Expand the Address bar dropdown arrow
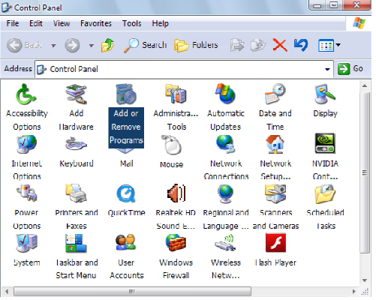This screenshot has width=376, height=300. tap(327, 69)
